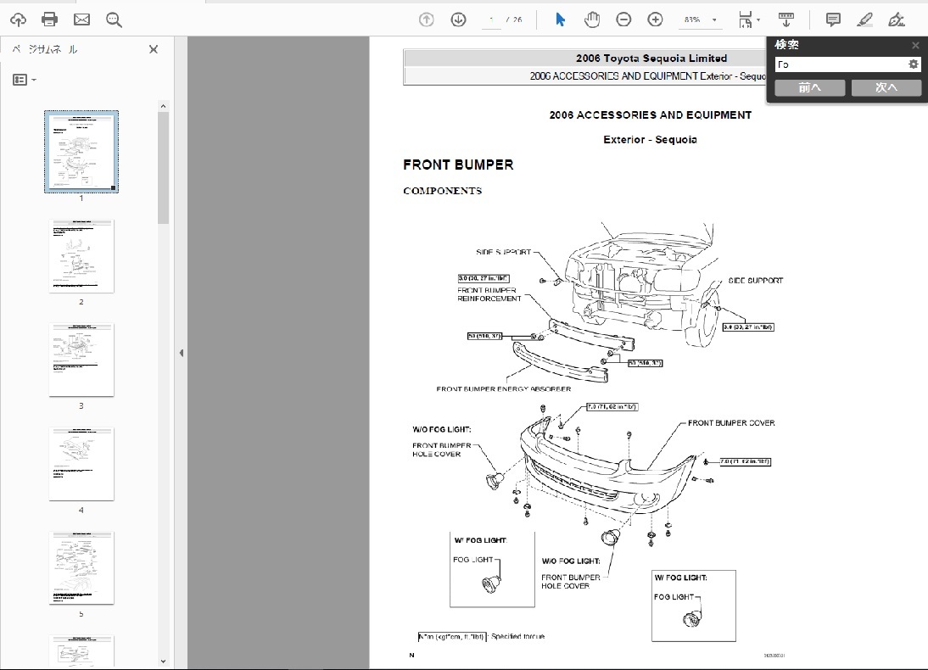
Task: Expand the fit page options arrow
Action: point(758,20)
